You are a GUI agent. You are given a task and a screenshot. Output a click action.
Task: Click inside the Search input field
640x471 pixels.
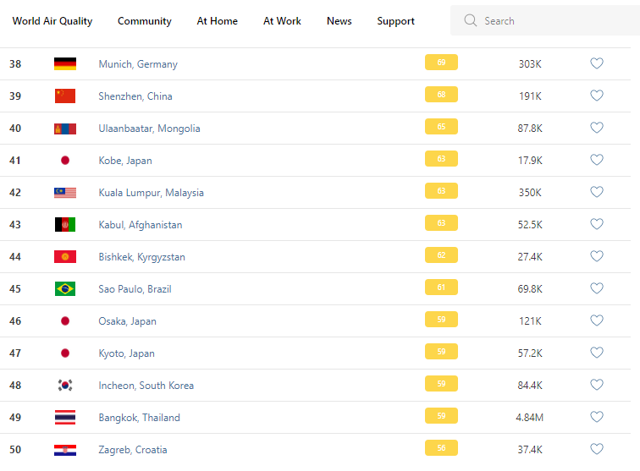(x=550, y=21)
